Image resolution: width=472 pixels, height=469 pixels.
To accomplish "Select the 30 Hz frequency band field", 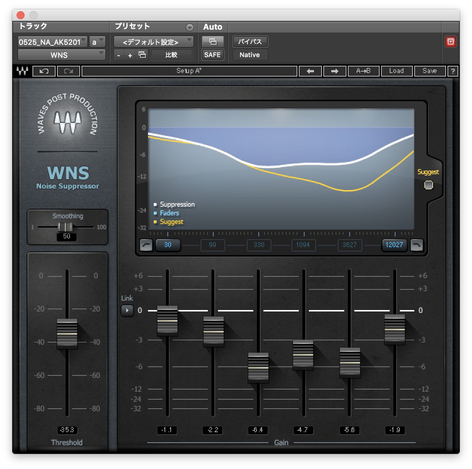I will pos(168,245).
